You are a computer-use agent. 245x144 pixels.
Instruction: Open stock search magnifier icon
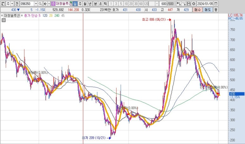40,3
